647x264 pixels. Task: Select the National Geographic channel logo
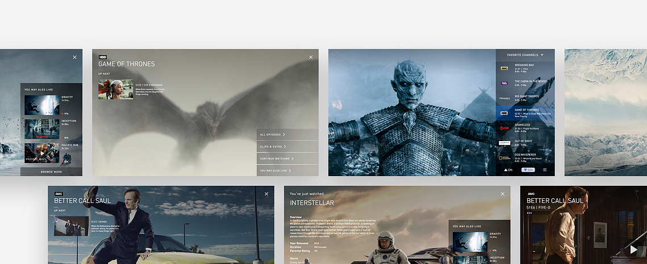pyautogui.click(x=504, y=157)
